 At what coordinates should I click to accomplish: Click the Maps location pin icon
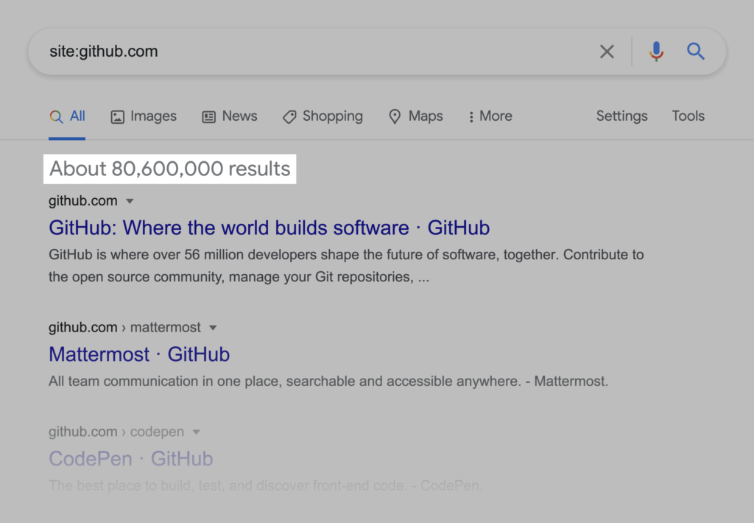click(x=395, y=116)
